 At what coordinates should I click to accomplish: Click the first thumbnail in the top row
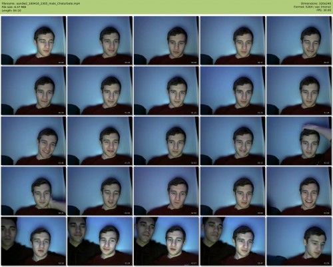click(x=34, y=41)
